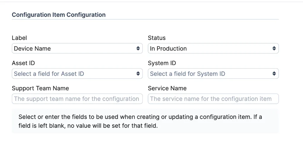Click the 'Label' field caption
303x142 pixels.
click(19, 38)
